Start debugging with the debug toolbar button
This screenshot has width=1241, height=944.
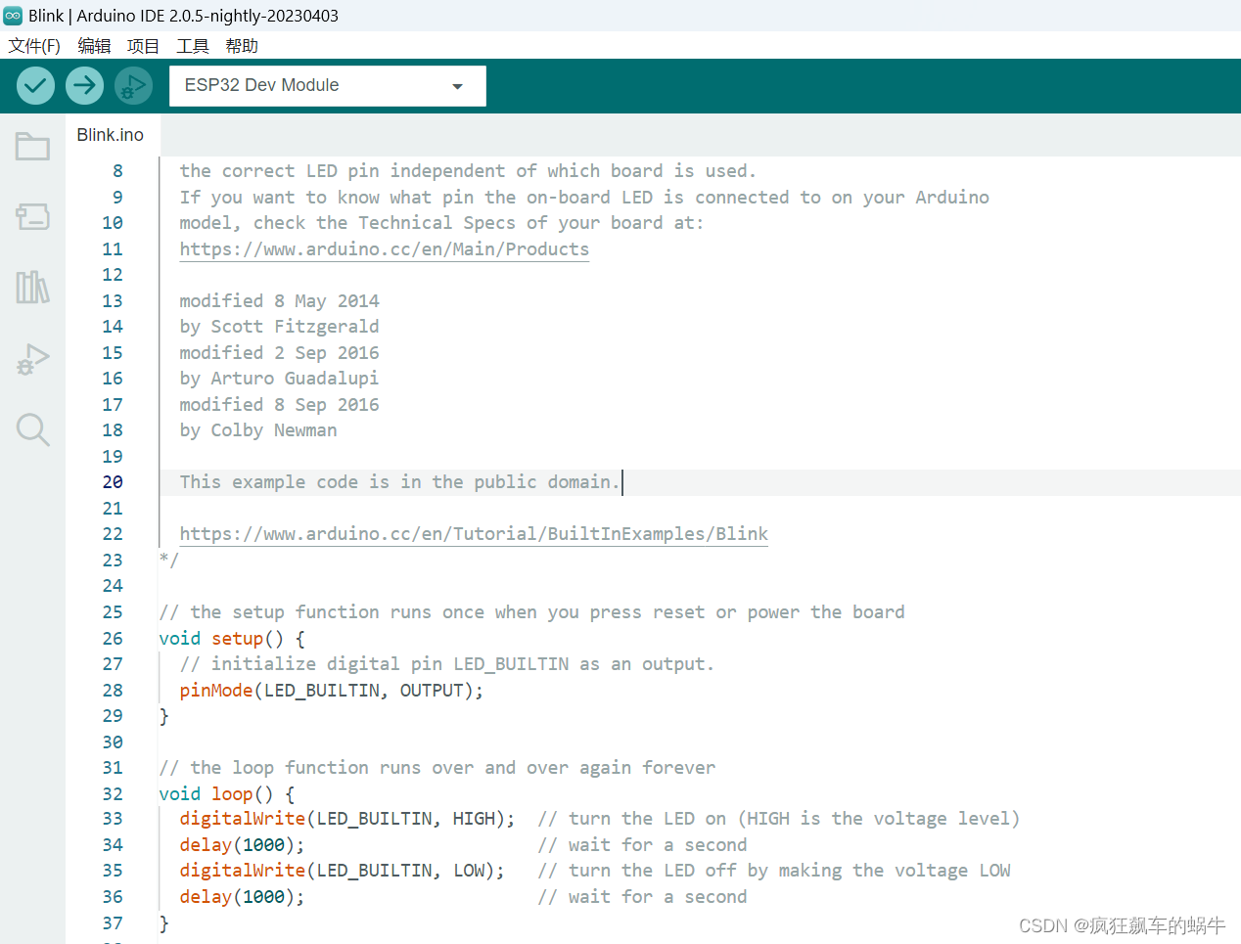[133, 86]
